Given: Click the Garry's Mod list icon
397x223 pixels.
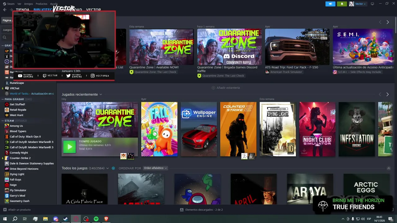Looking at the screenshot, I should [7, 196].
